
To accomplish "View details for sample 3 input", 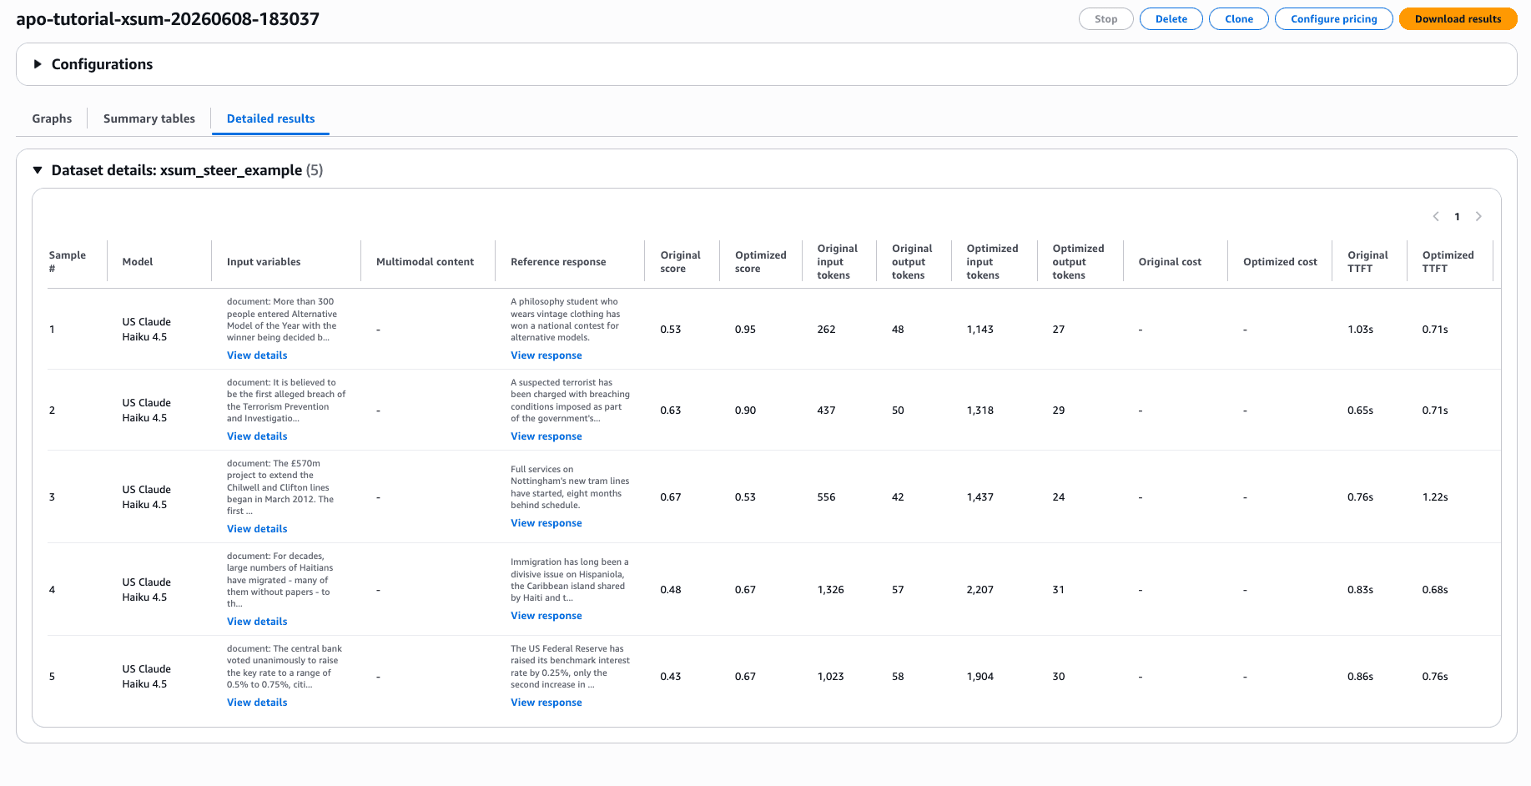I will pos(257,529).
